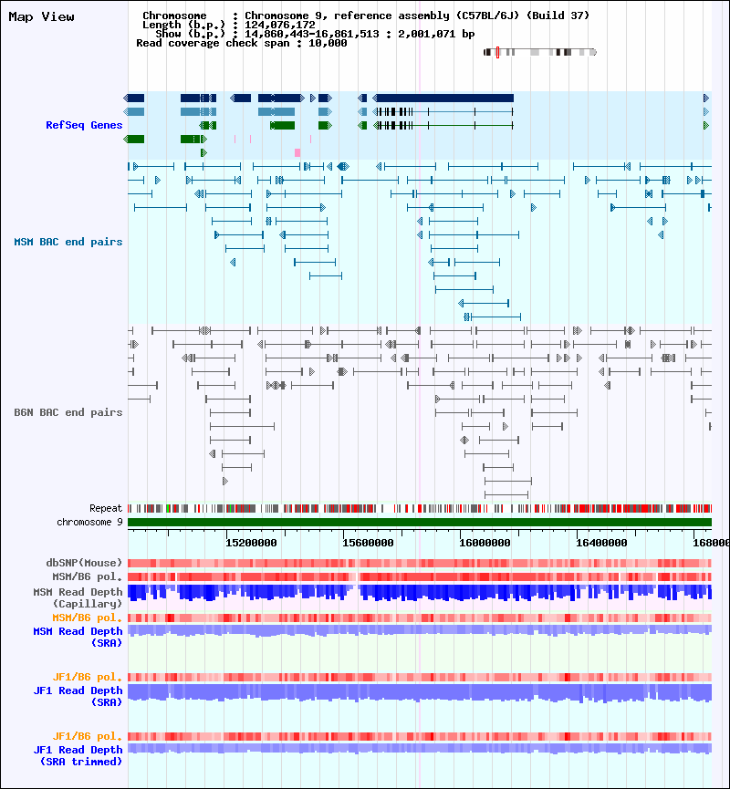The image size is (730, 789).
Task: Click JF1/B6 pol. label above SRA trimmed track
Action: click(x=88, y=737)
